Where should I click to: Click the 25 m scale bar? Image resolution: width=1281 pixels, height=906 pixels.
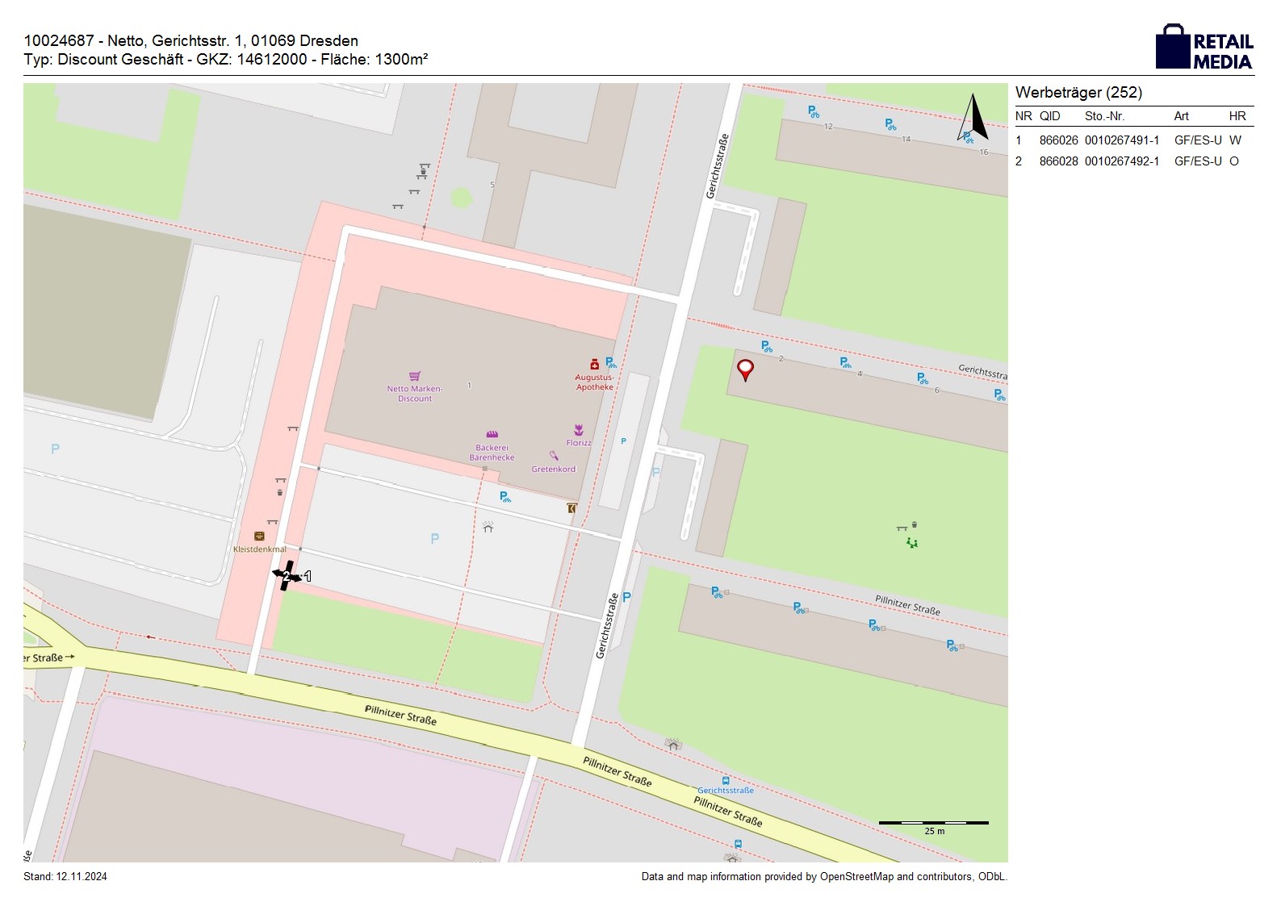tap(933, 824)
